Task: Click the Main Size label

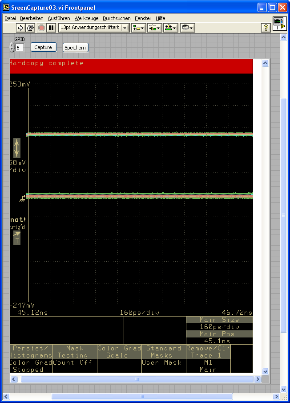Action: [219, 320]
